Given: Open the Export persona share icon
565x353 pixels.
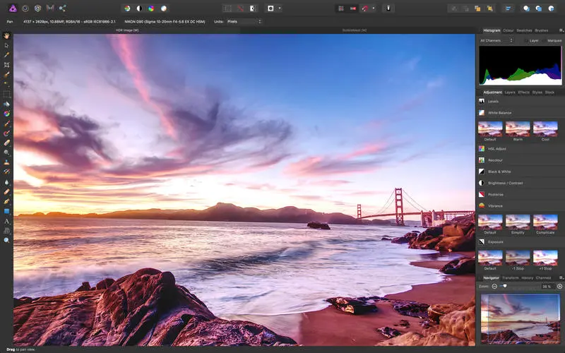Looking at the screenshot, I should (x=62, y=8).
